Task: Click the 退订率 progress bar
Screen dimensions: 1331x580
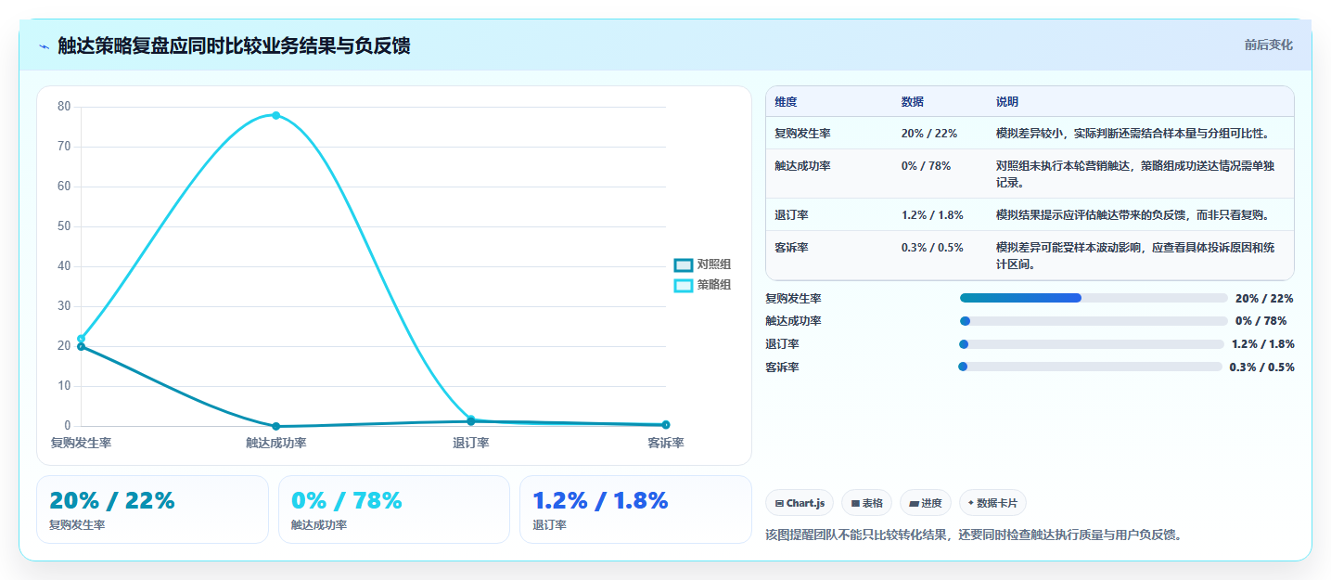Action: [1091, 344]
